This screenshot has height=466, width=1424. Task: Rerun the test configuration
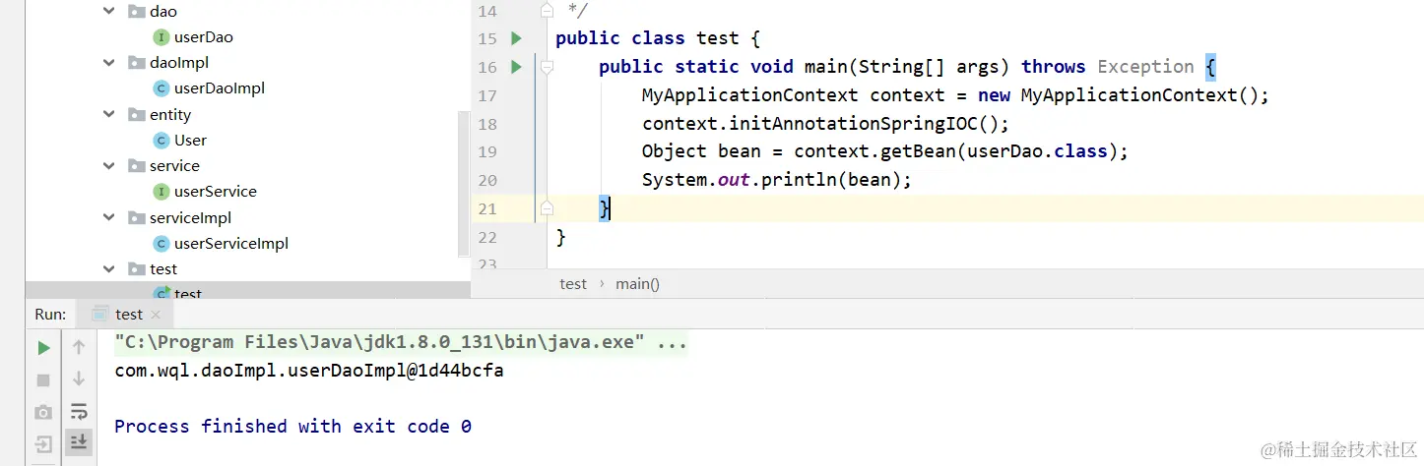(43, 347)
